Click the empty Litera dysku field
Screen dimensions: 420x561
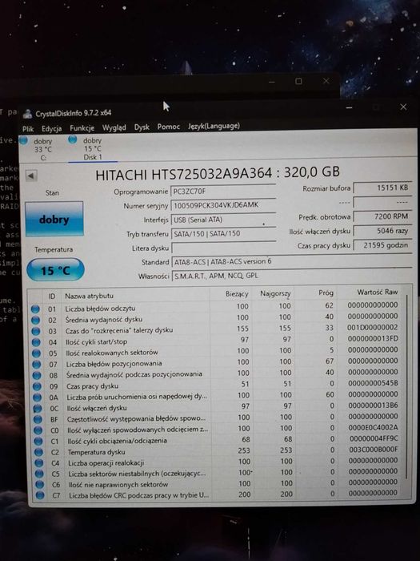click(x=223, y=248)
